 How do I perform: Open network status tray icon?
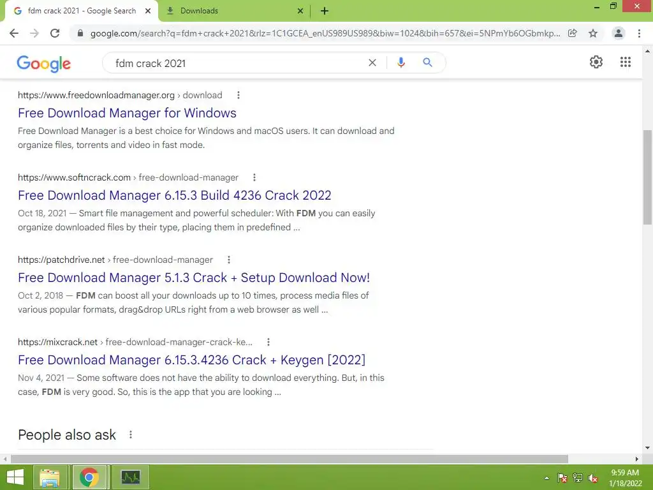point(578,478)
